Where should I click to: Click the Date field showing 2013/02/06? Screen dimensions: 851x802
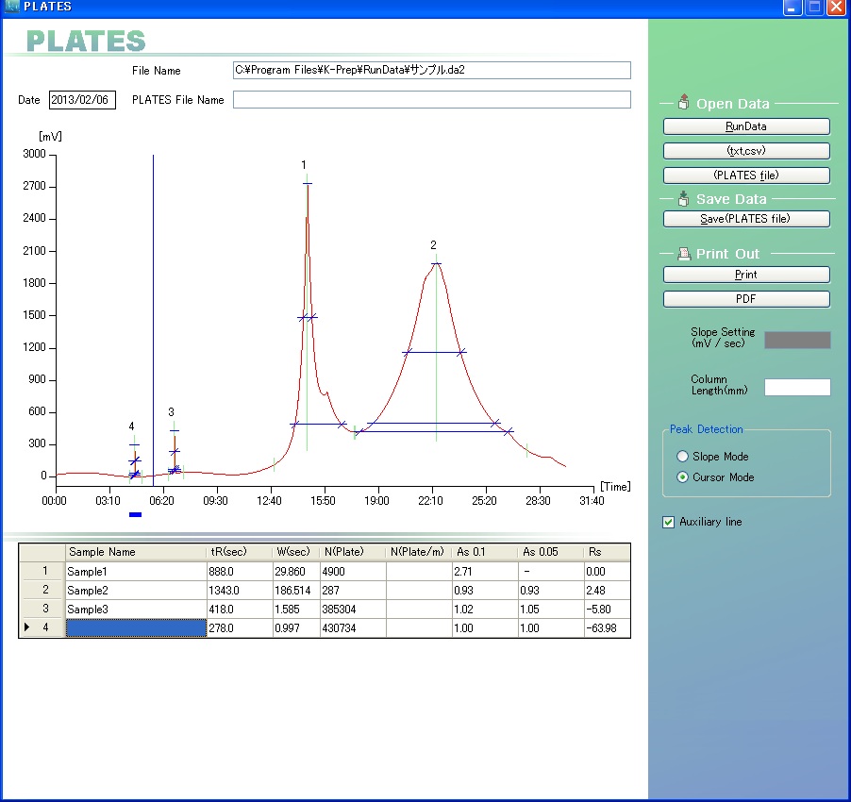(82, 100)
